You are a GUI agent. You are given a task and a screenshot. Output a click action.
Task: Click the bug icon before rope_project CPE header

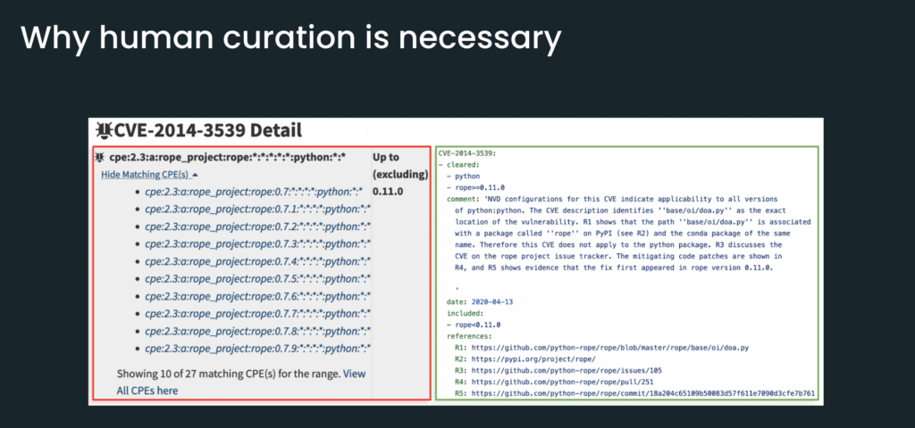pyautogui.click(x=100, y=157)
